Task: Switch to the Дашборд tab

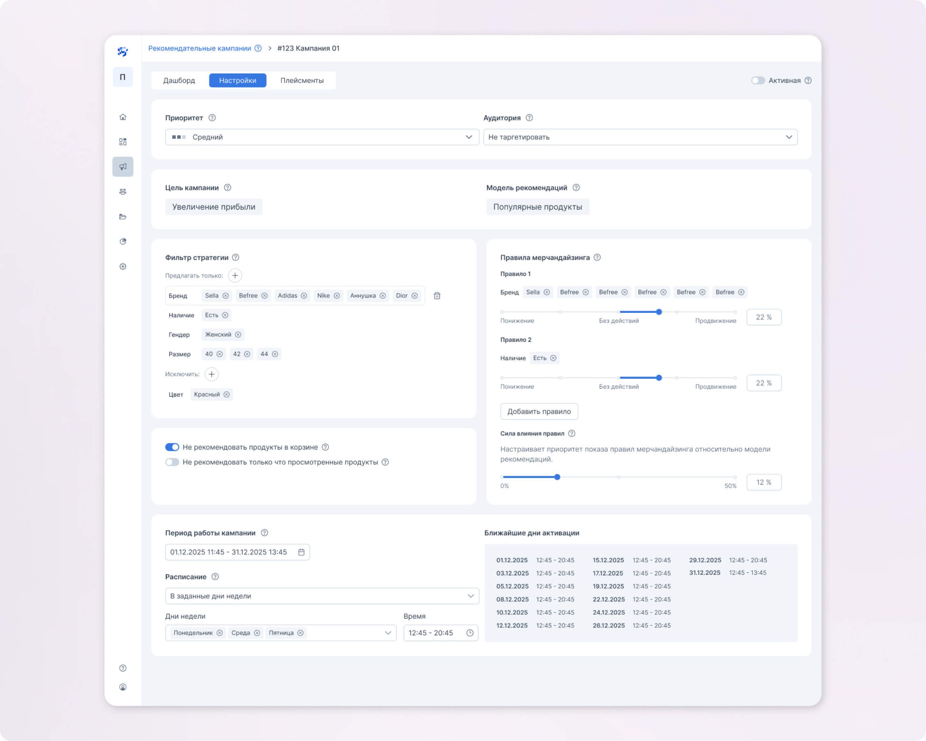Action: 179,80
